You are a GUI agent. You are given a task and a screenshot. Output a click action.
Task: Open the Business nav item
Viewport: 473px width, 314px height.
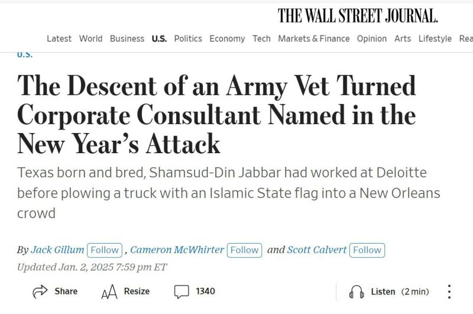coord(127,38)
